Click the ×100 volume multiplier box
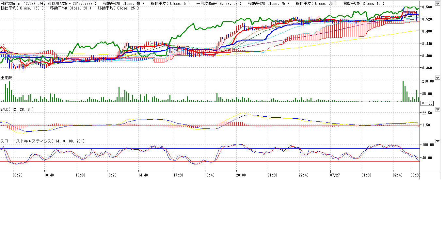446x251 pixels. pyautogui.click(x=427, y=103)
